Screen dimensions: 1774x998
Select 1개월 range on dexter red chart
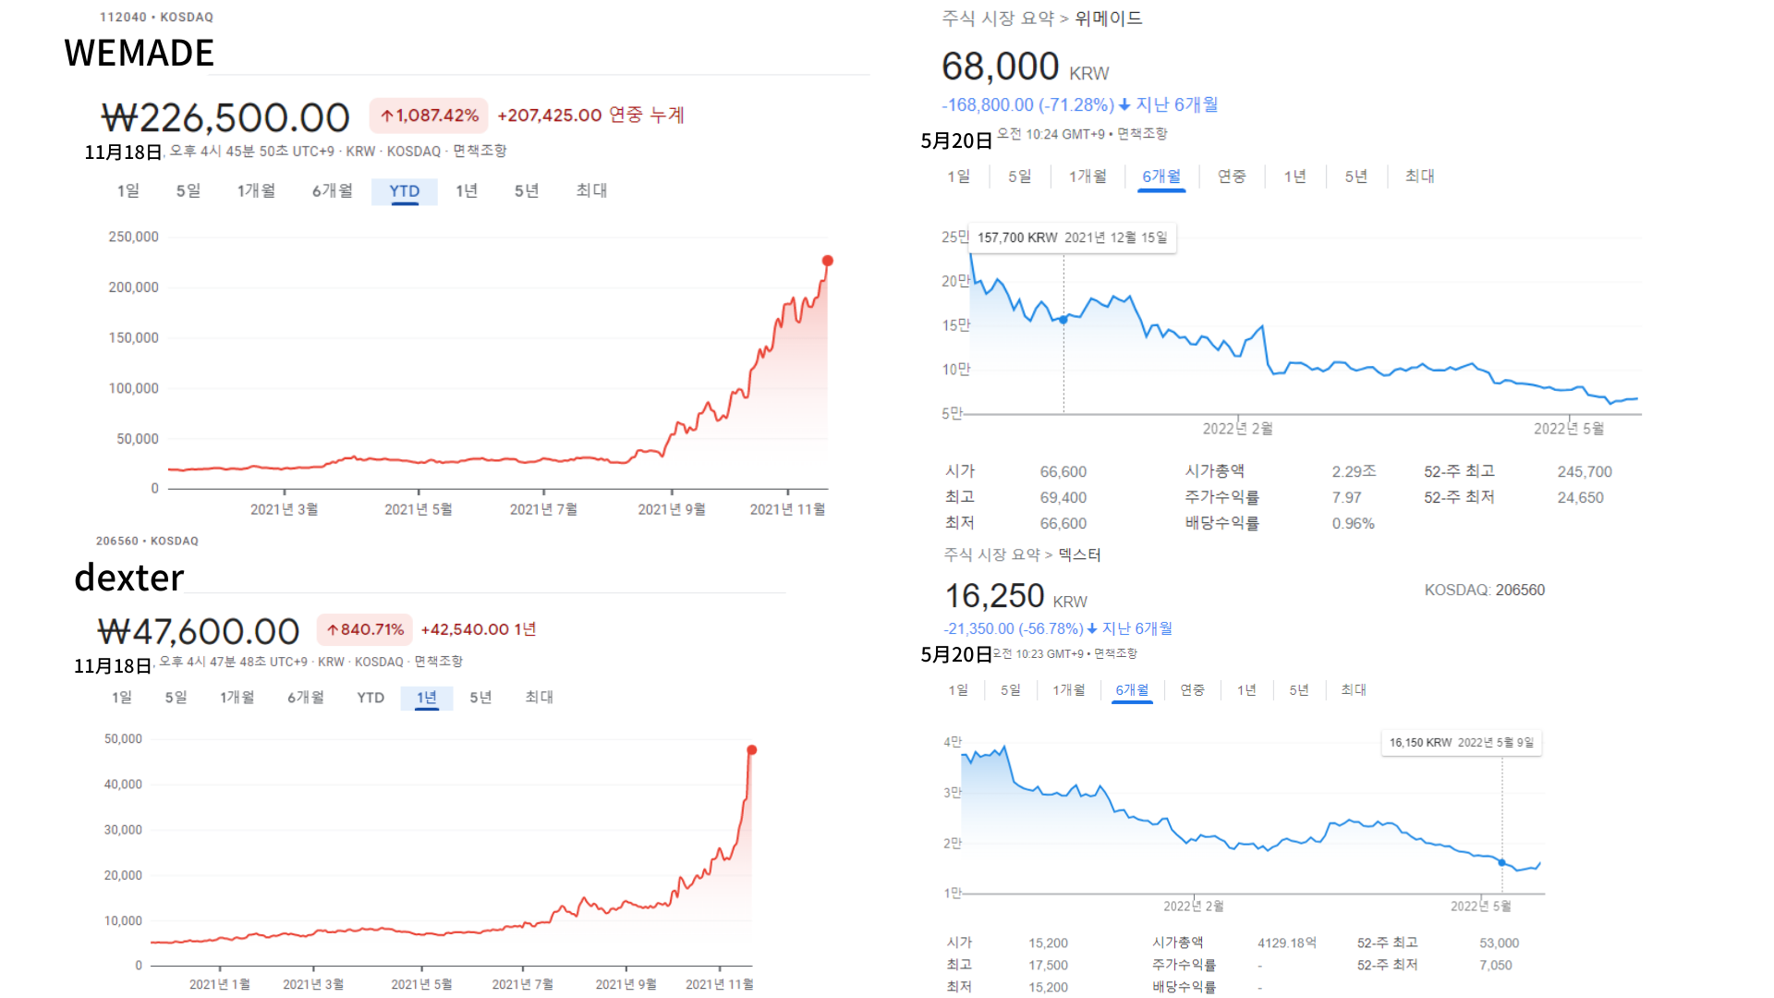tap(237, 698)
